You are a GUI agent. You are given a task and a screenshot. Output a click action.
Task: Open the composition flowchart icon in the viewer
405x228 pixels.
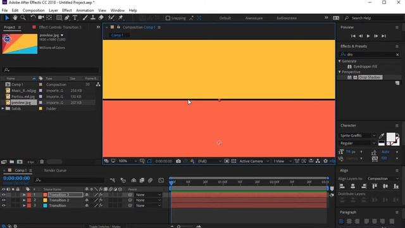point(318,161)
